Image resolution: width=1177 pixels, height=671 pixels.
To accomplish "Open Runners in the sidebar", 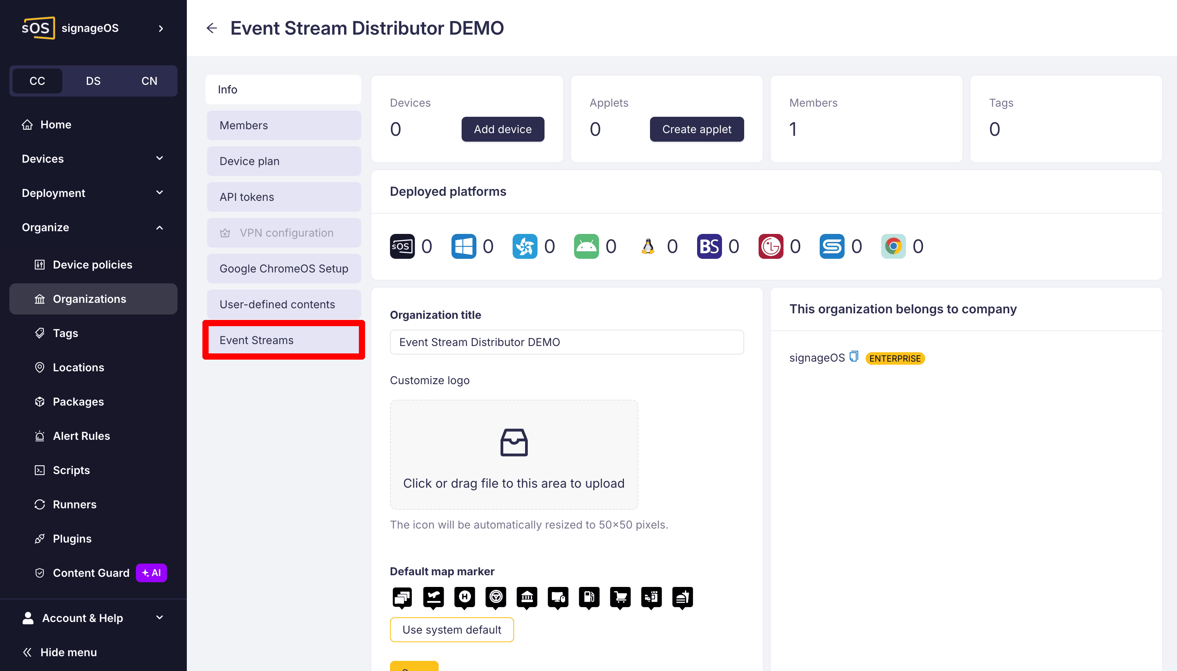I will point(93,504).
